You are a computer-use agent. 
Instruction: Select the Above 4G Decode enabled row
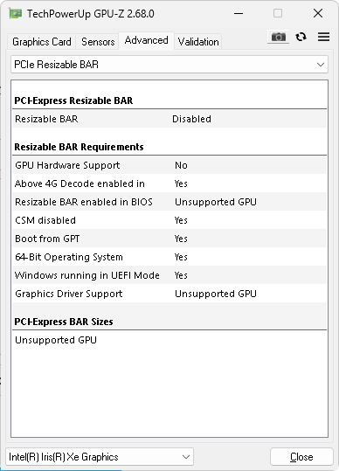pos(169,184)
